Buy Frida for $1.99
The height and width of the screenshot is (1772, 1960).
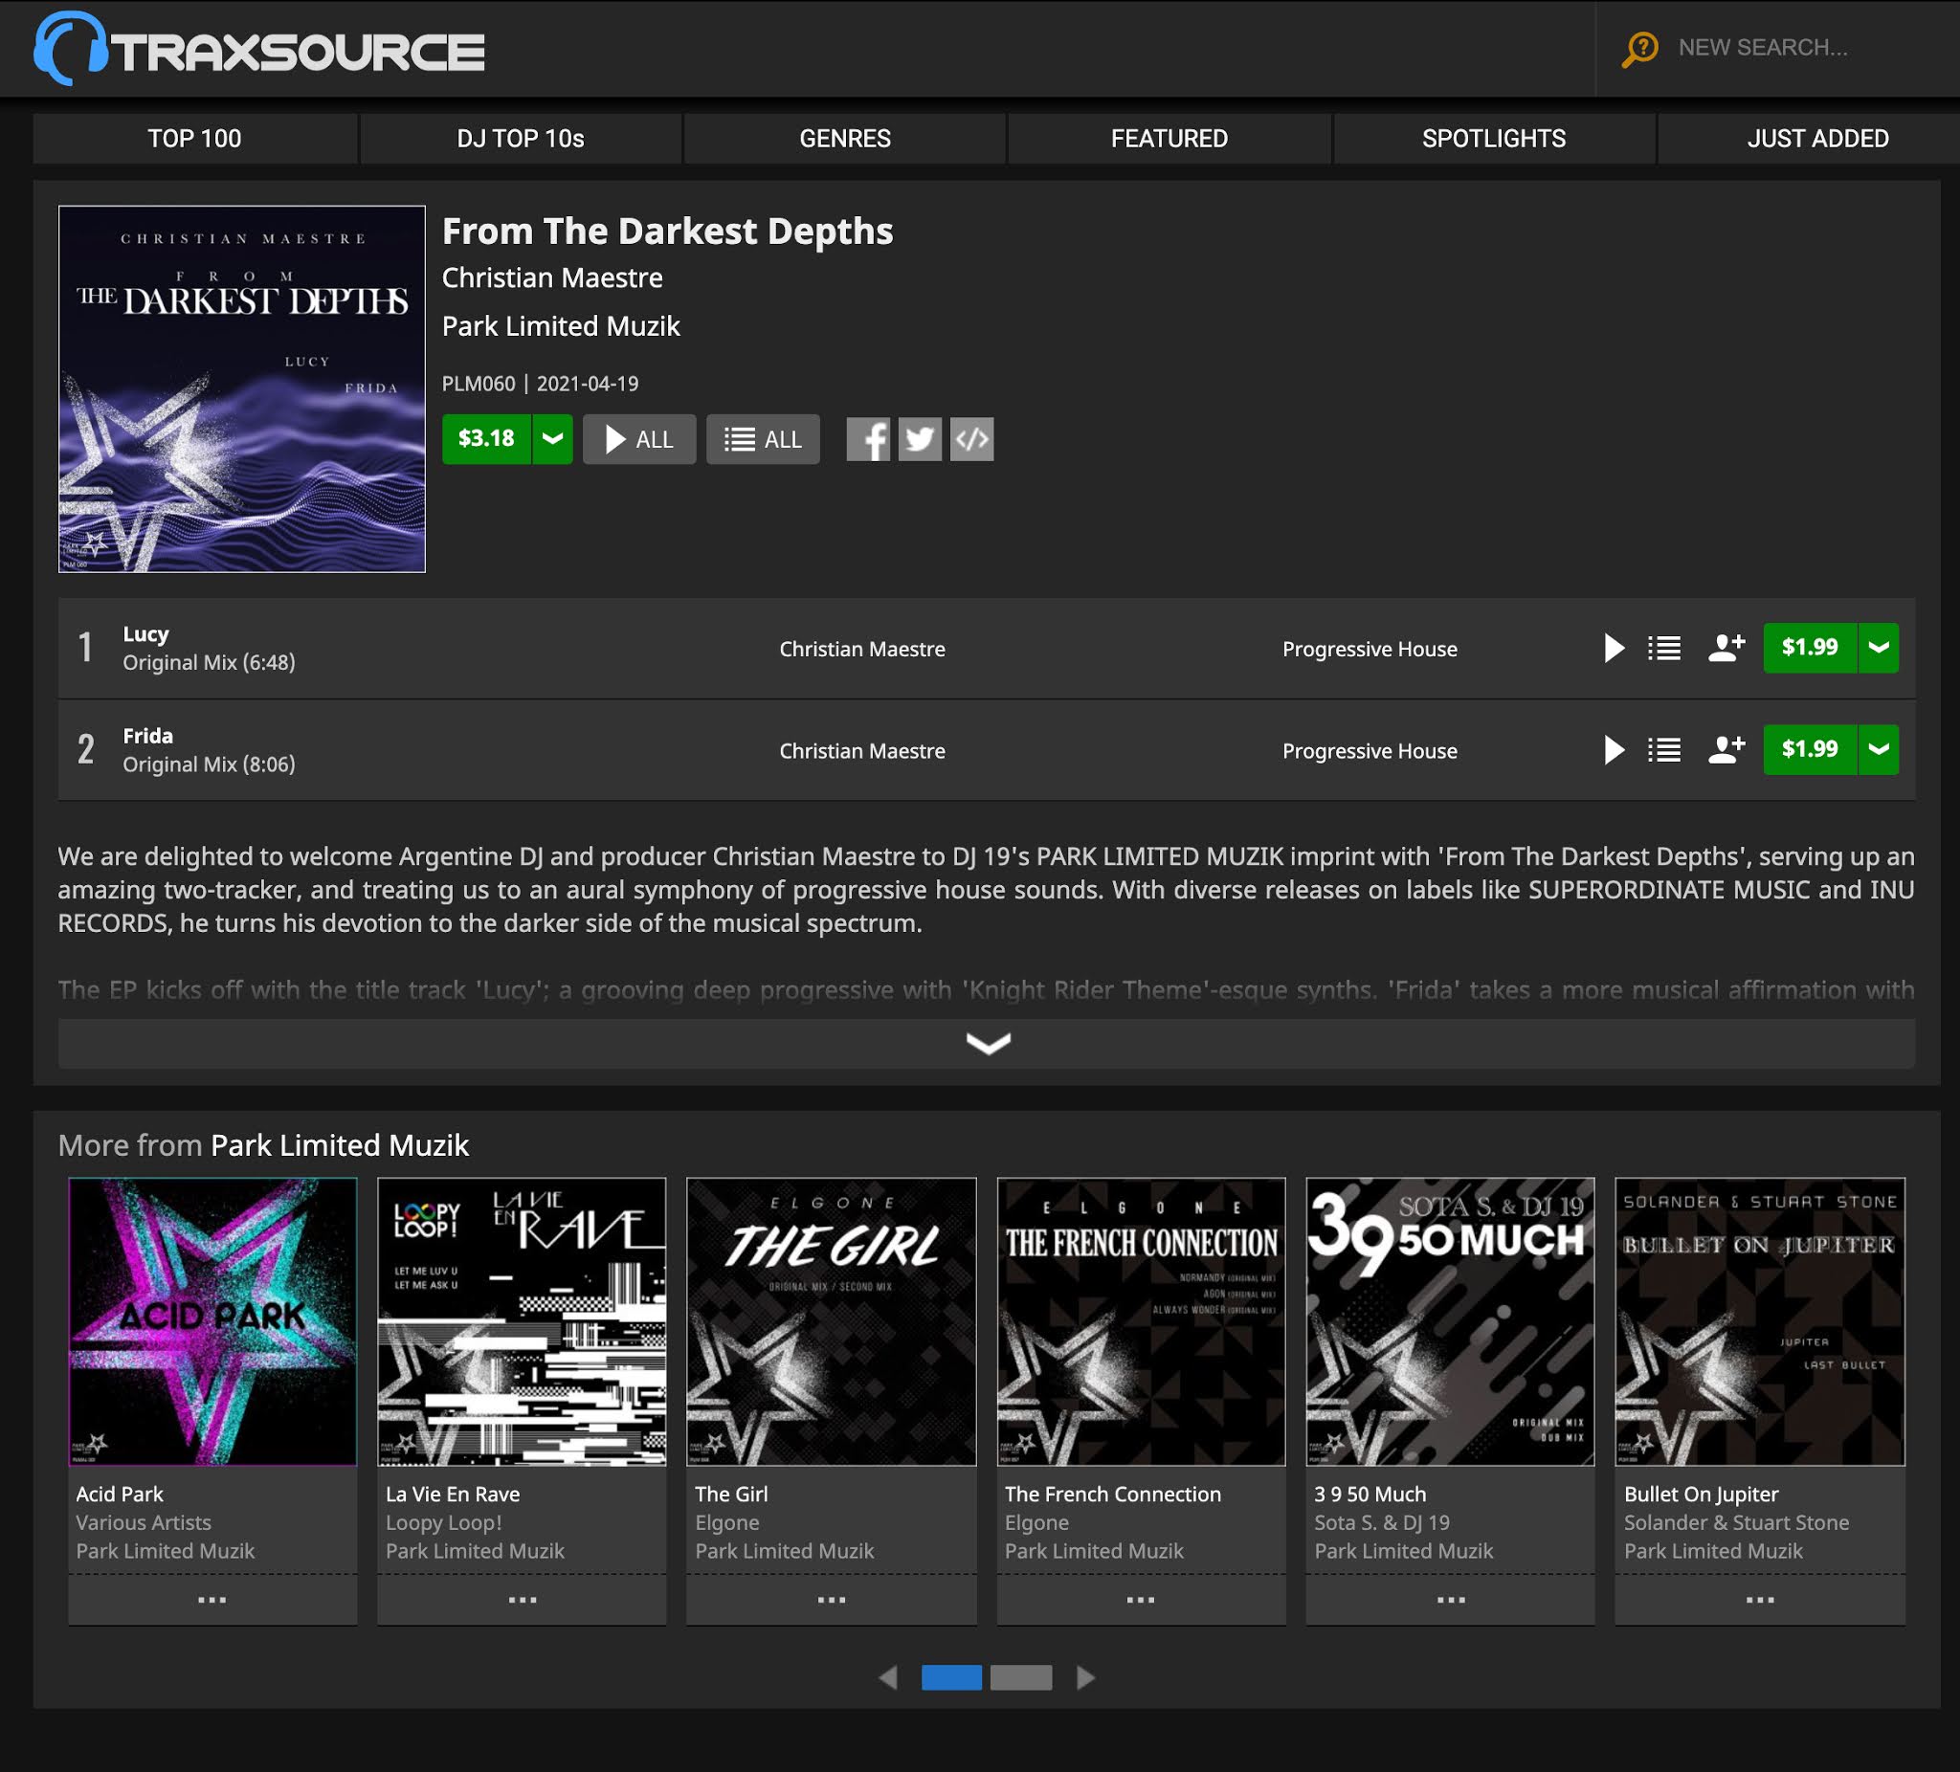pos(1810,749)
